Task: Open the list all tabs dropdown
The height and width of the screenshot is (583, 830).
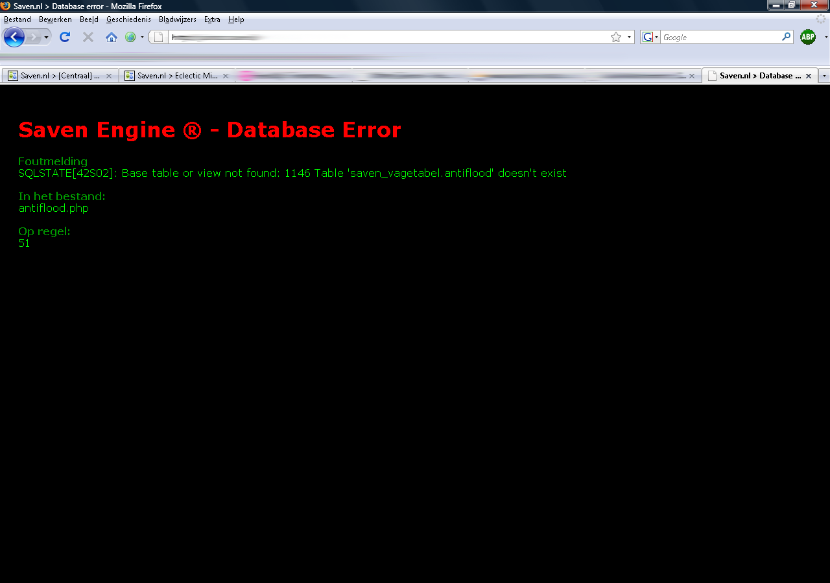Action: pyautogui.click(x=824, y=76)
